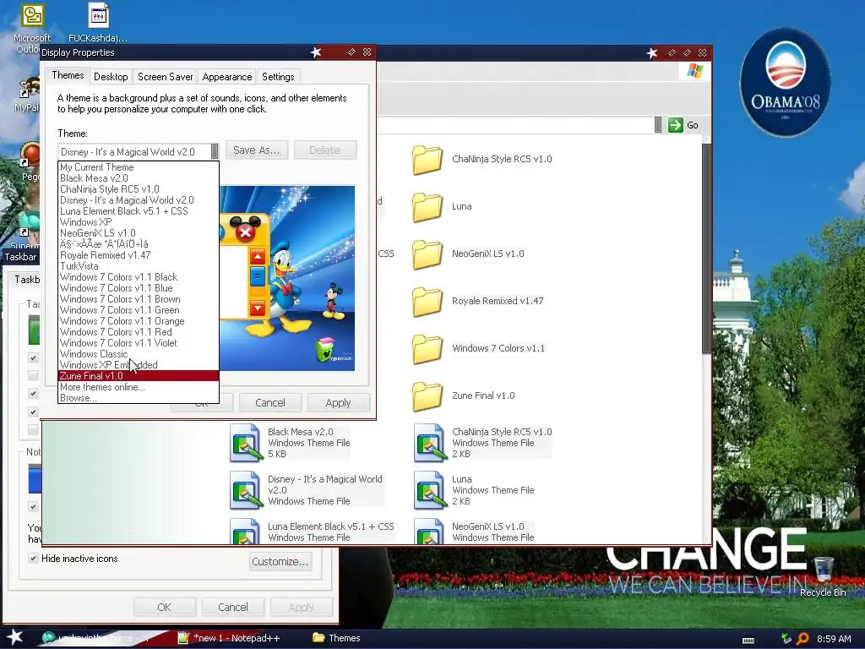Click OK in Taskbar properties window
The height and width of the screenshot is (649, 865).
click(165, 607)
